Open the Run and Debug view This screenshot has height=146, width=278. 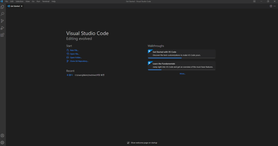[x=3, y=28]
